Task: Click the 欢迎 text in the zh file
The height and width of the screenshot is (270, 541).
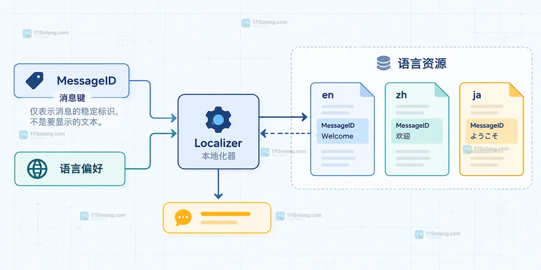Action: coord(403,136)
